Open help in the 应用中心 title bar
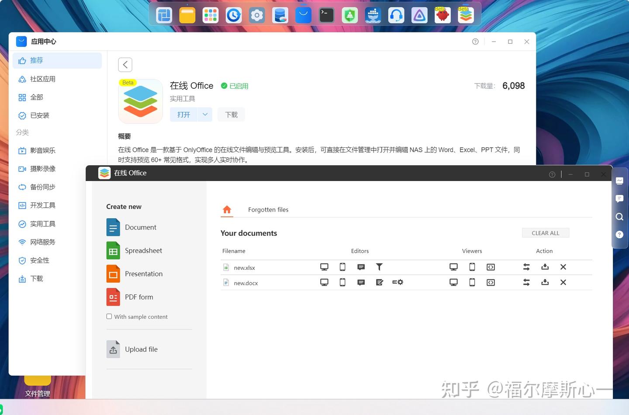The height and width of the screenshot is (415, 629). click(x=475, y=42)
